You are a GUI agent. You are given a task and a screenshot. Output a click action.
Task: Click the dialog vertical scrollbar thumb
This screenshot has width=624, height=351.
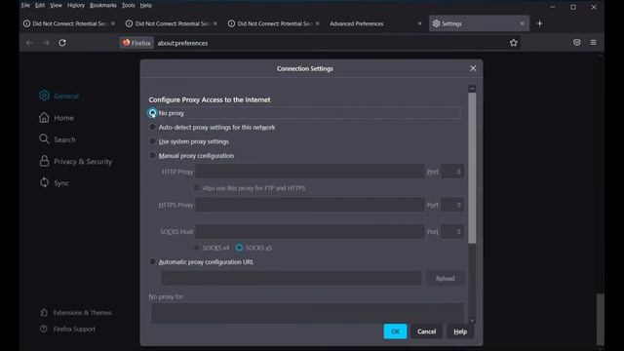[472, 168]
